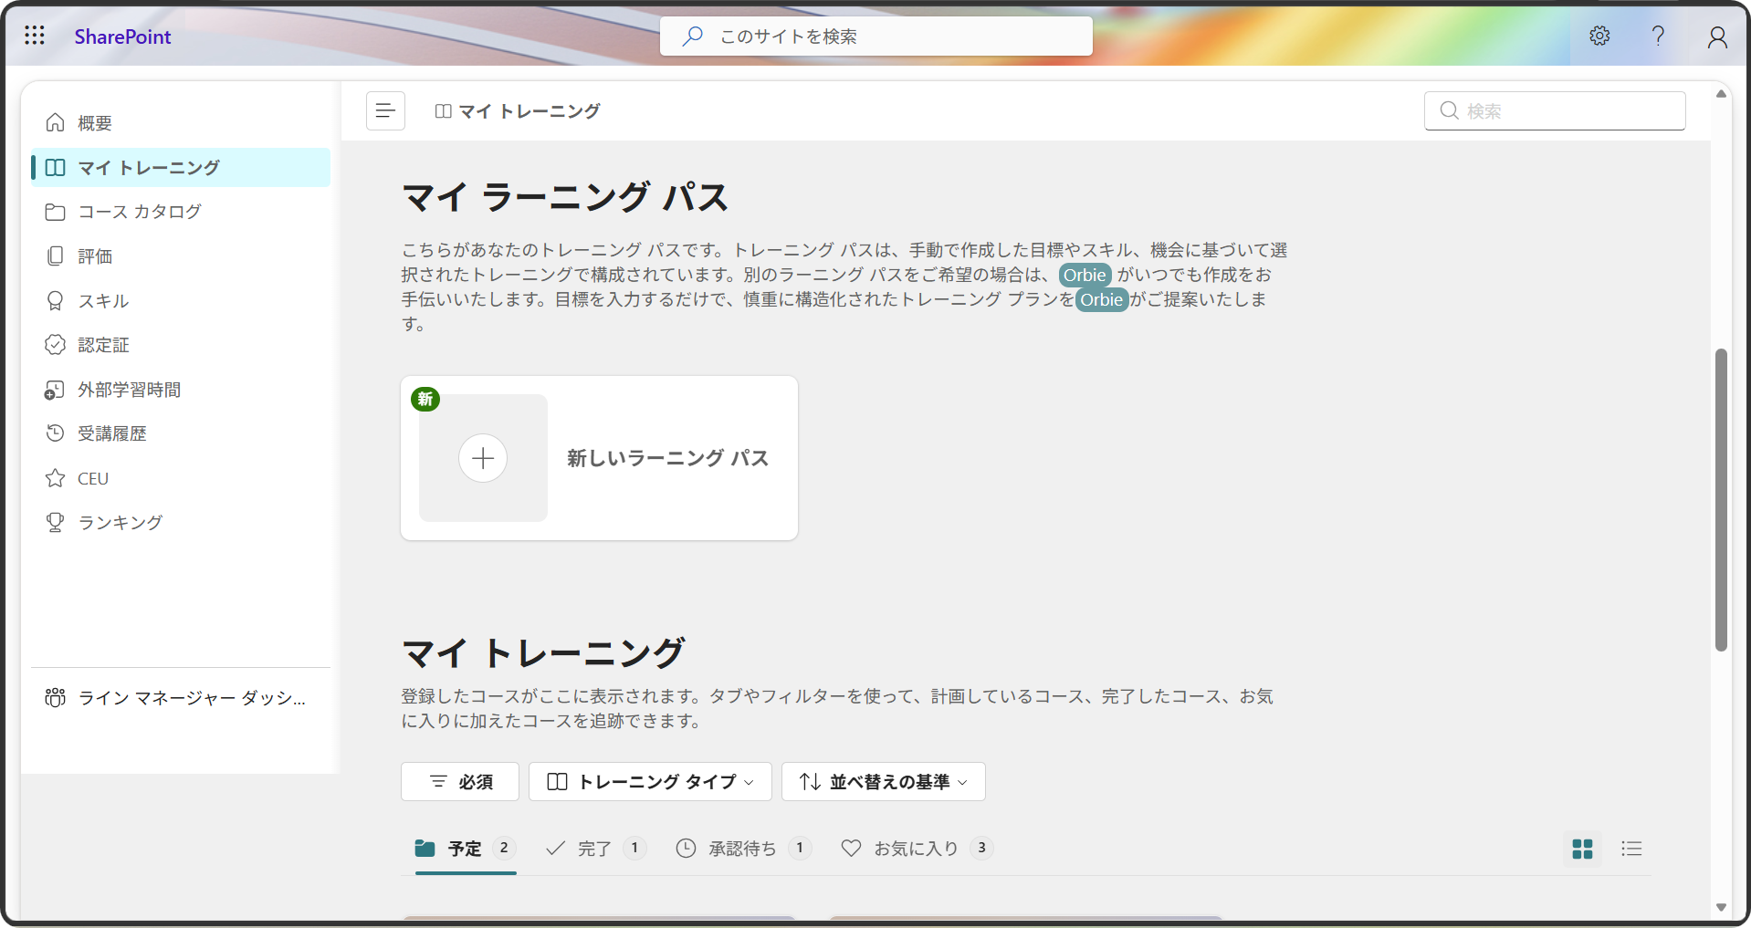This screenshot has height=928, width=1751.
Task: Toggle the 必須 filter
Action: [460, 782]
